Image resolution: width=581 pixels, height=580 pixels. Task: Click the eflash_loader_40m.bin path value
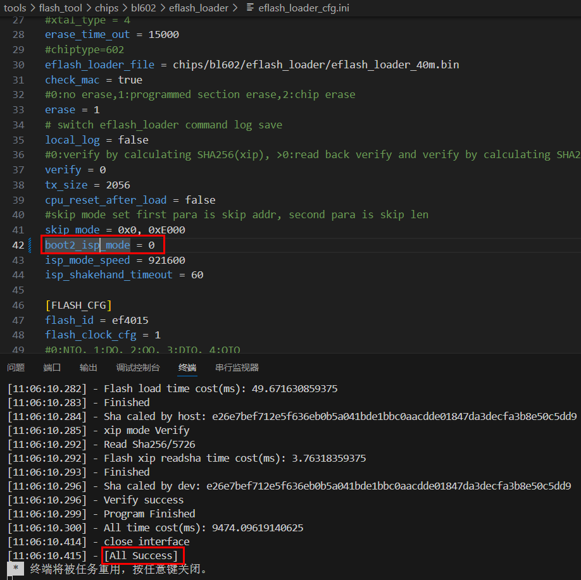(x=316, y=65)
